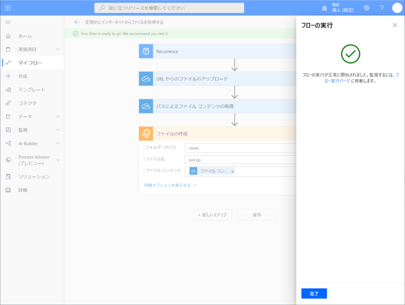Click the データ database icon
This screenshot has height=305, width=405.
[x=8, y=116]
